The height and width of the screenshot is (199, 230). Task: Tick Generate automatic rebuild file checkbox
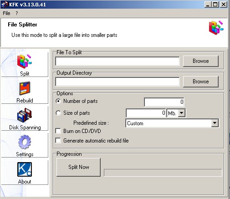[58, 141]
